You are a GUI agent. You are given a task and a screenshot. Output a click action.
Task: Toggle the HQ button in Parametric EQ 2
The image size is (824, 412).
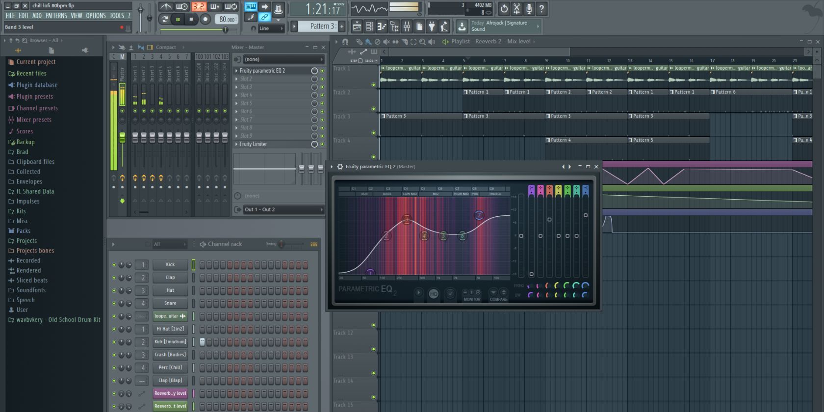click(434, 294)
